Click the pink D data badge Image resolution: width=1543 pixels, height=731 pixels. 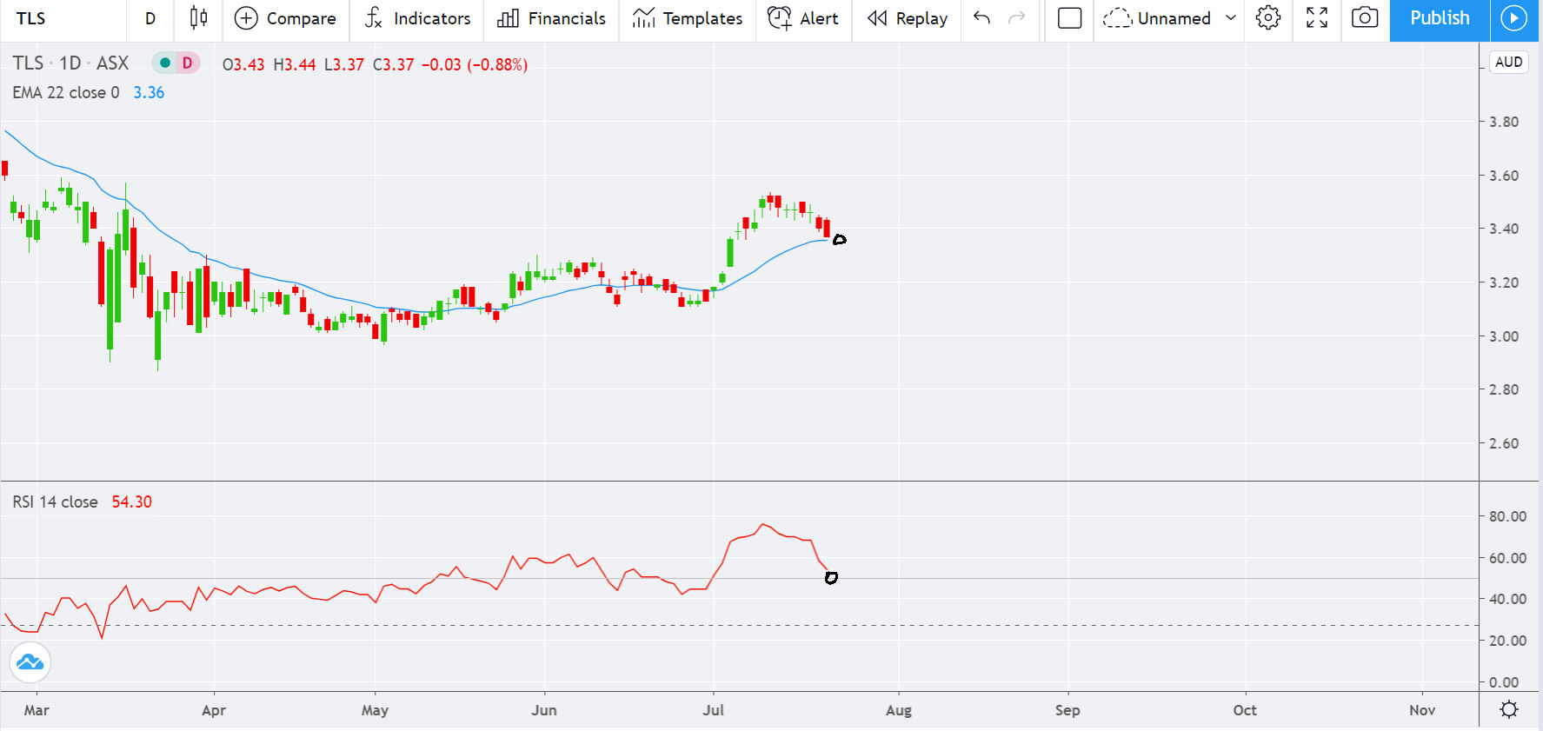pyautogui.click(x=187, y=63)
